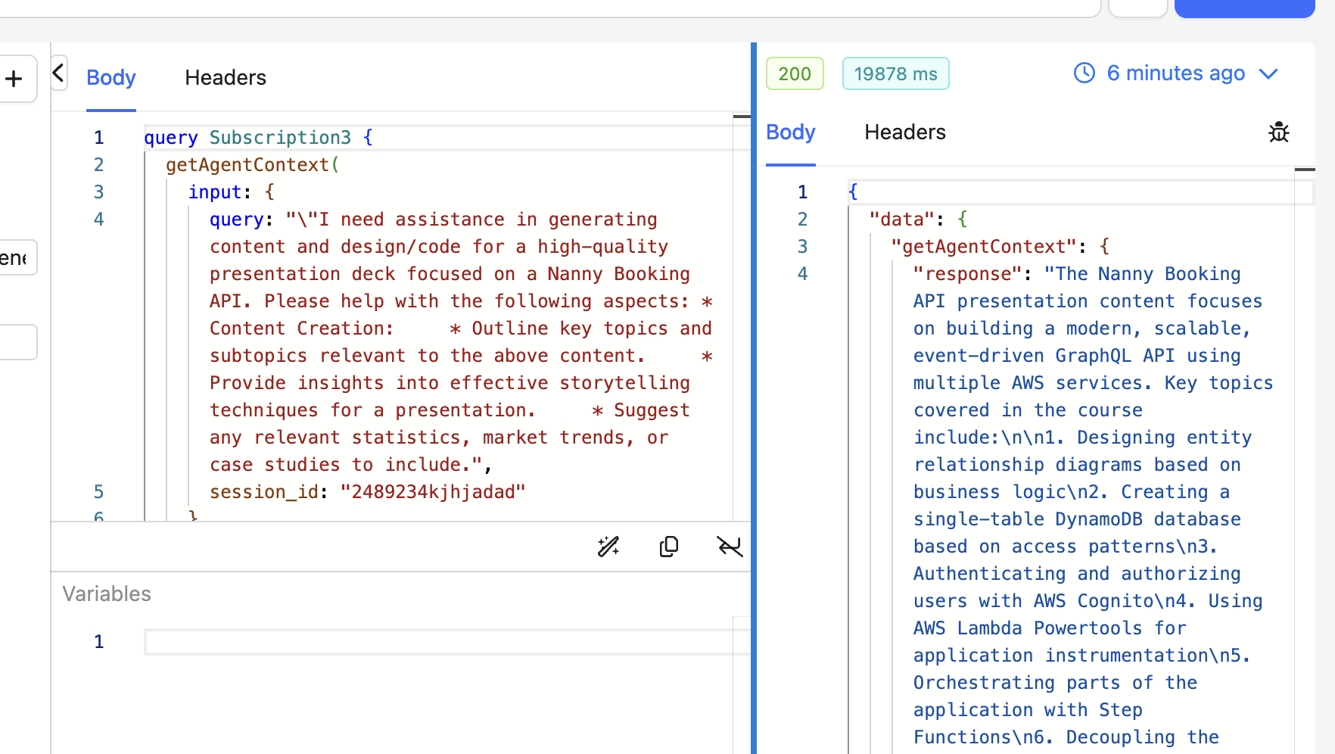Click the magic wand prettify icon
Viewport: 1335px width, 754px height.
[x=608, y=547]
